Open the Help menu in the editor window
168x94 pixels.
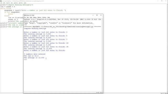[25, 3]
